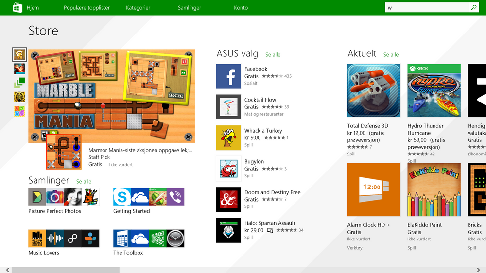Open the Hendig valutakalkulator tile at right edge
The width and height of the screenshot is (486, 273).
pos(477,90)
